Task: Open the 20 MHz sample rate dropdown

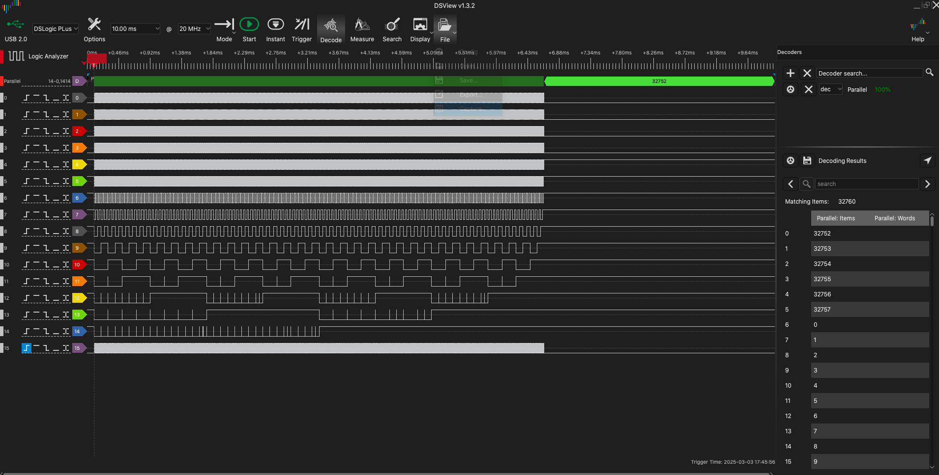Action: [x=194, y=29]
